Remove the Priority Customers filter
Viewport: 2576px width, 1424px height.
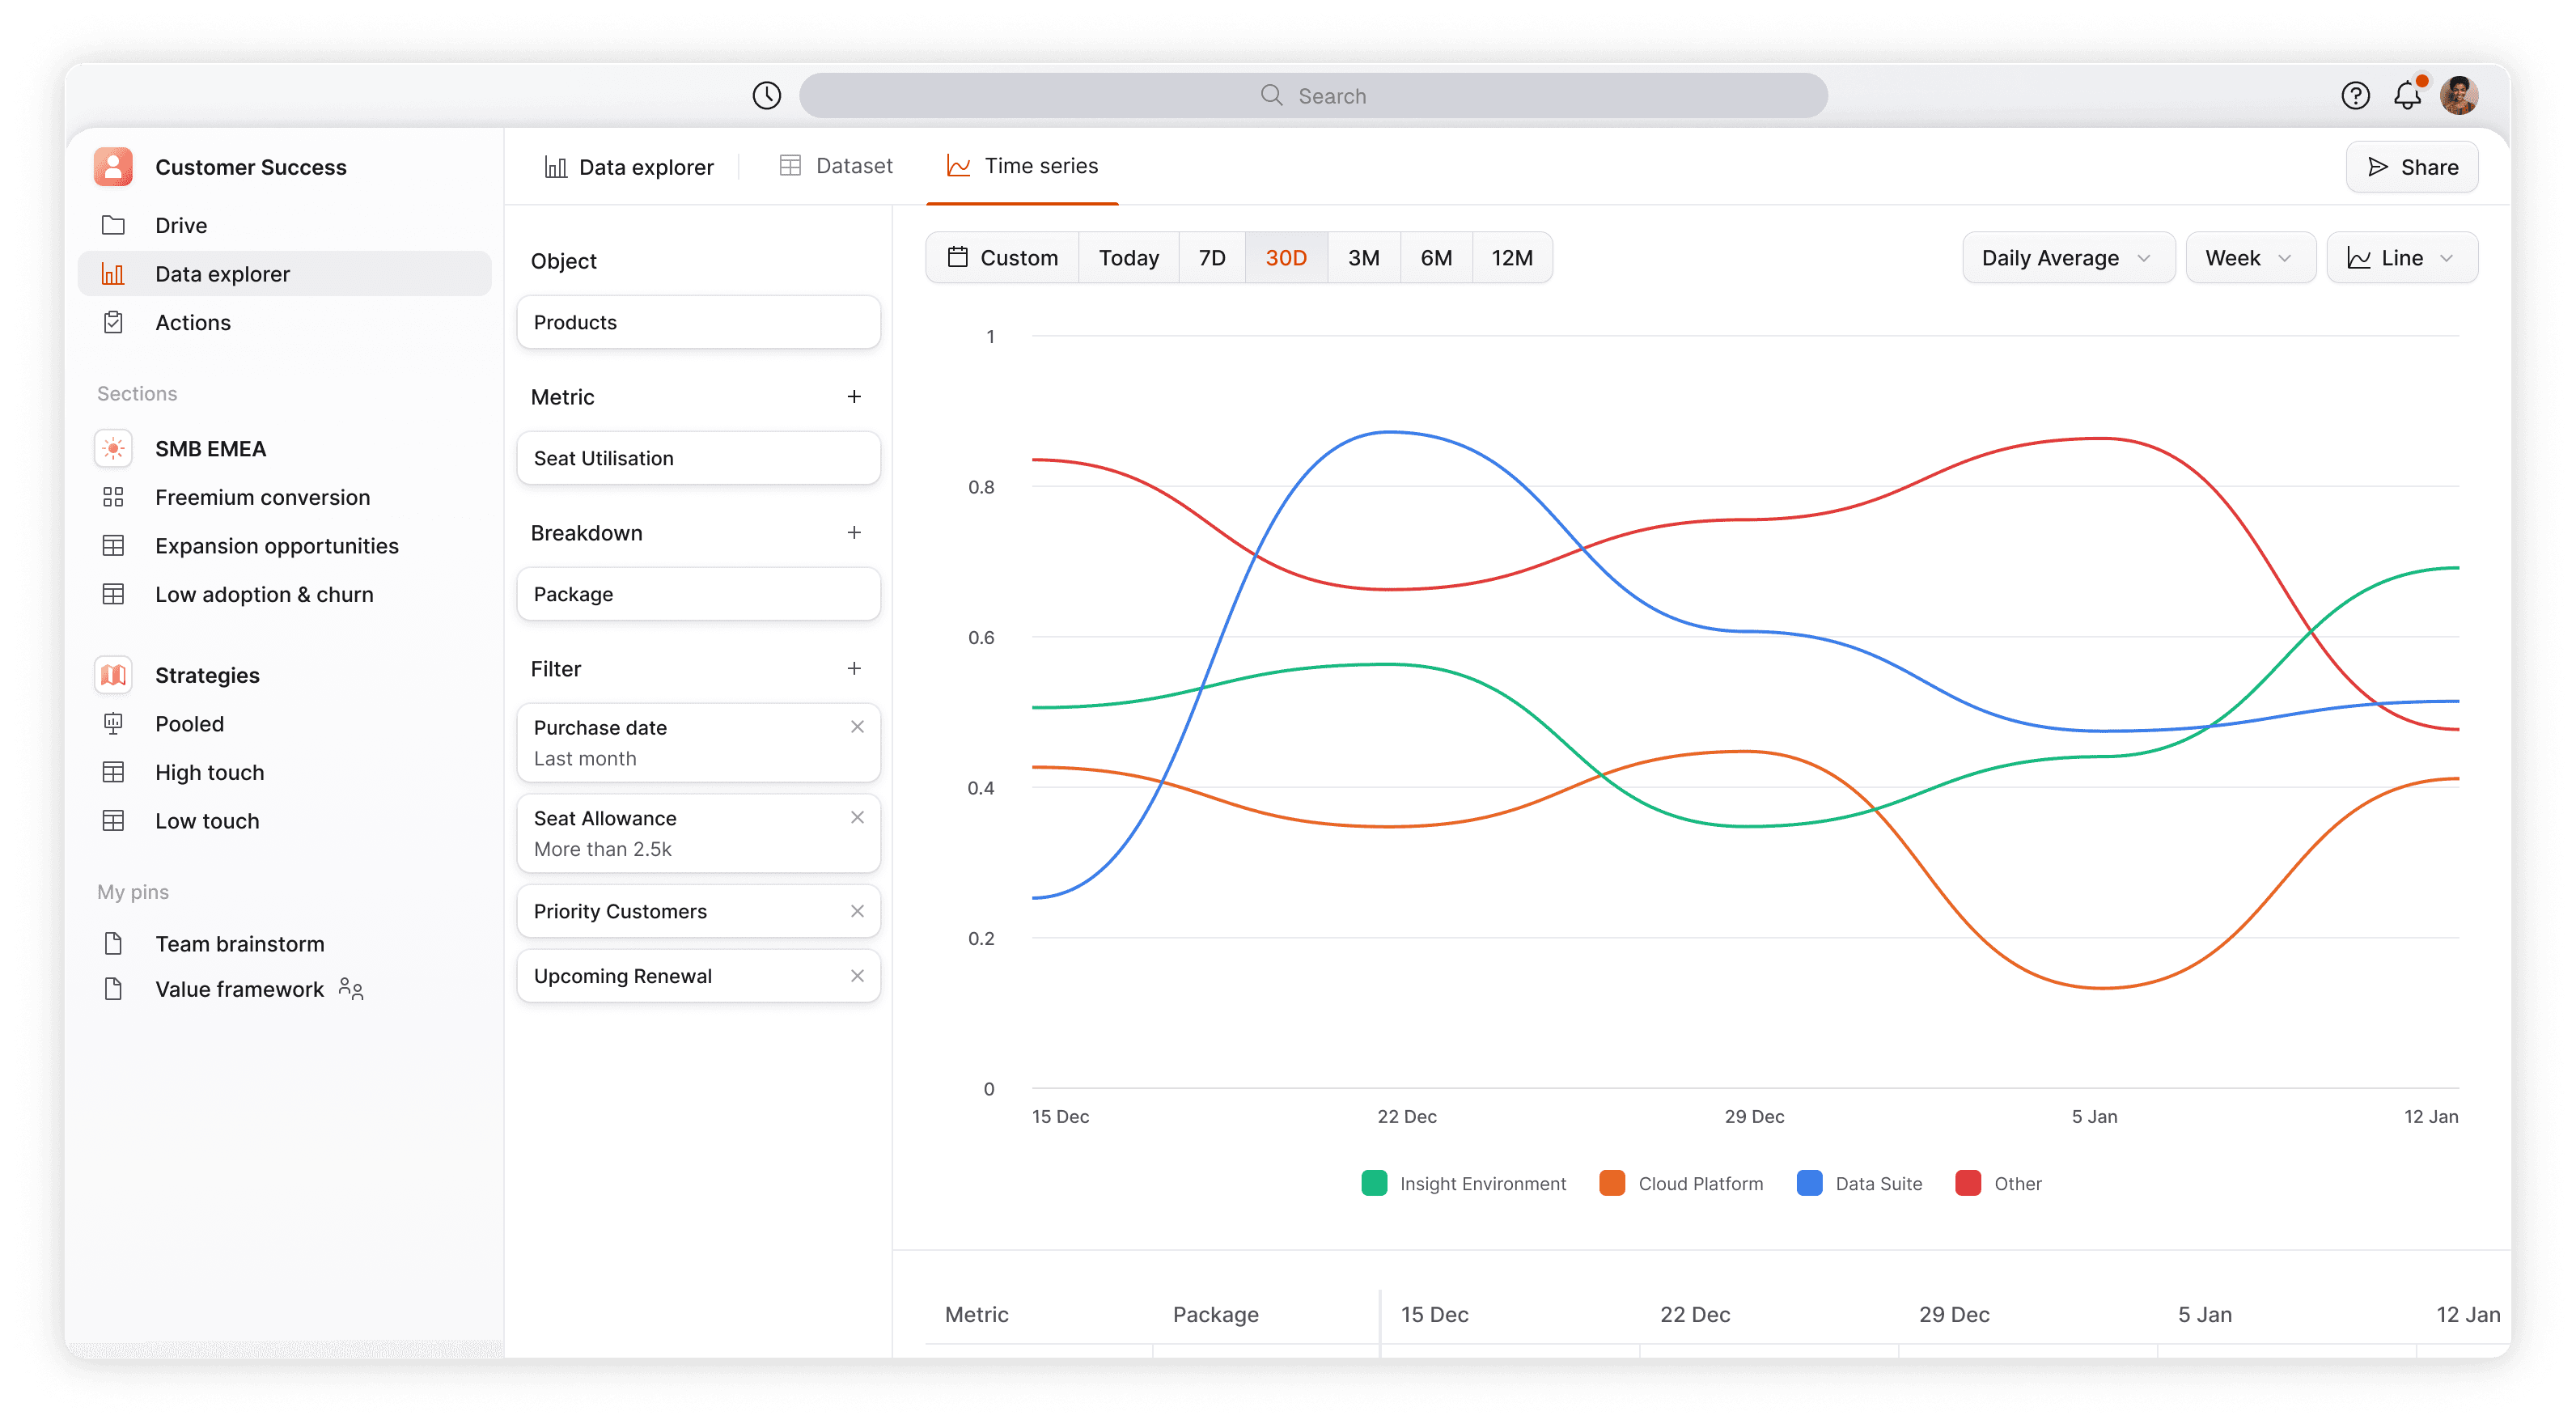pos(857,911)
